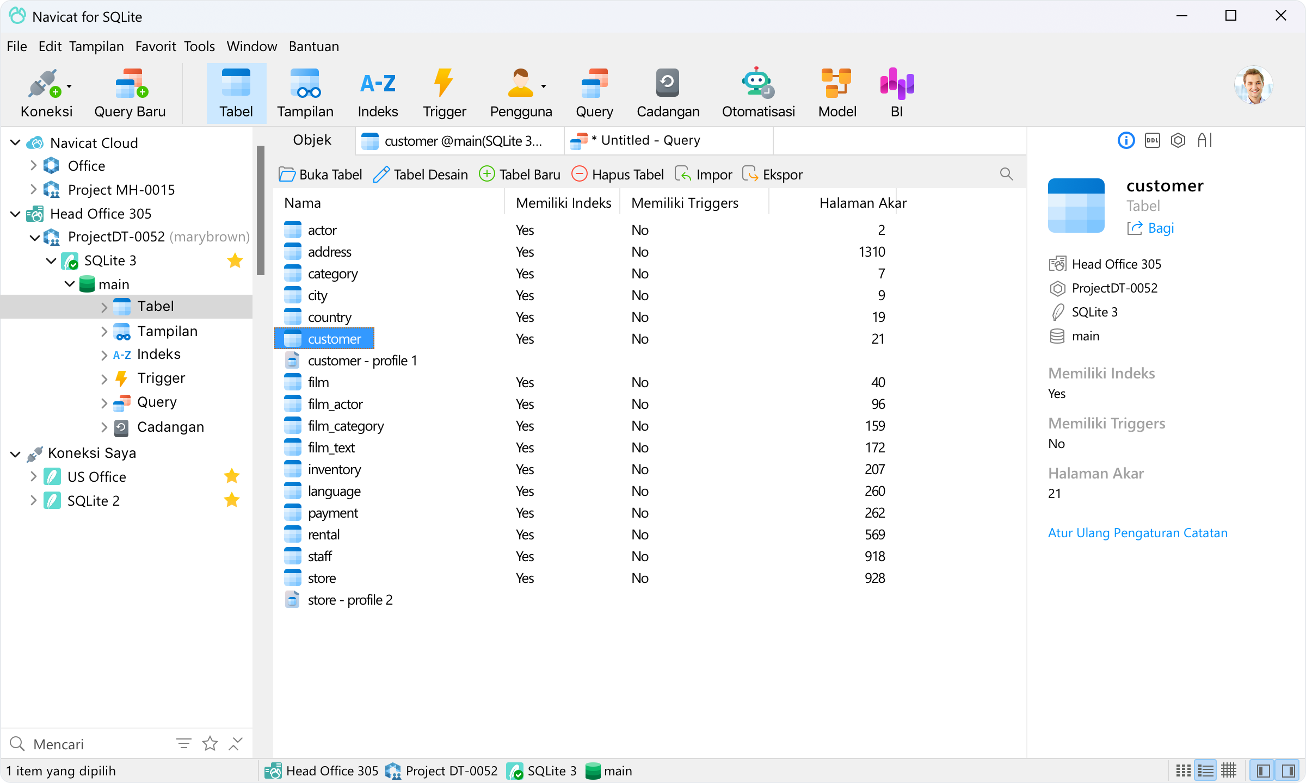Collapse the Head Office 305 node
This screenshot has height=783, width=1306.
15,214
